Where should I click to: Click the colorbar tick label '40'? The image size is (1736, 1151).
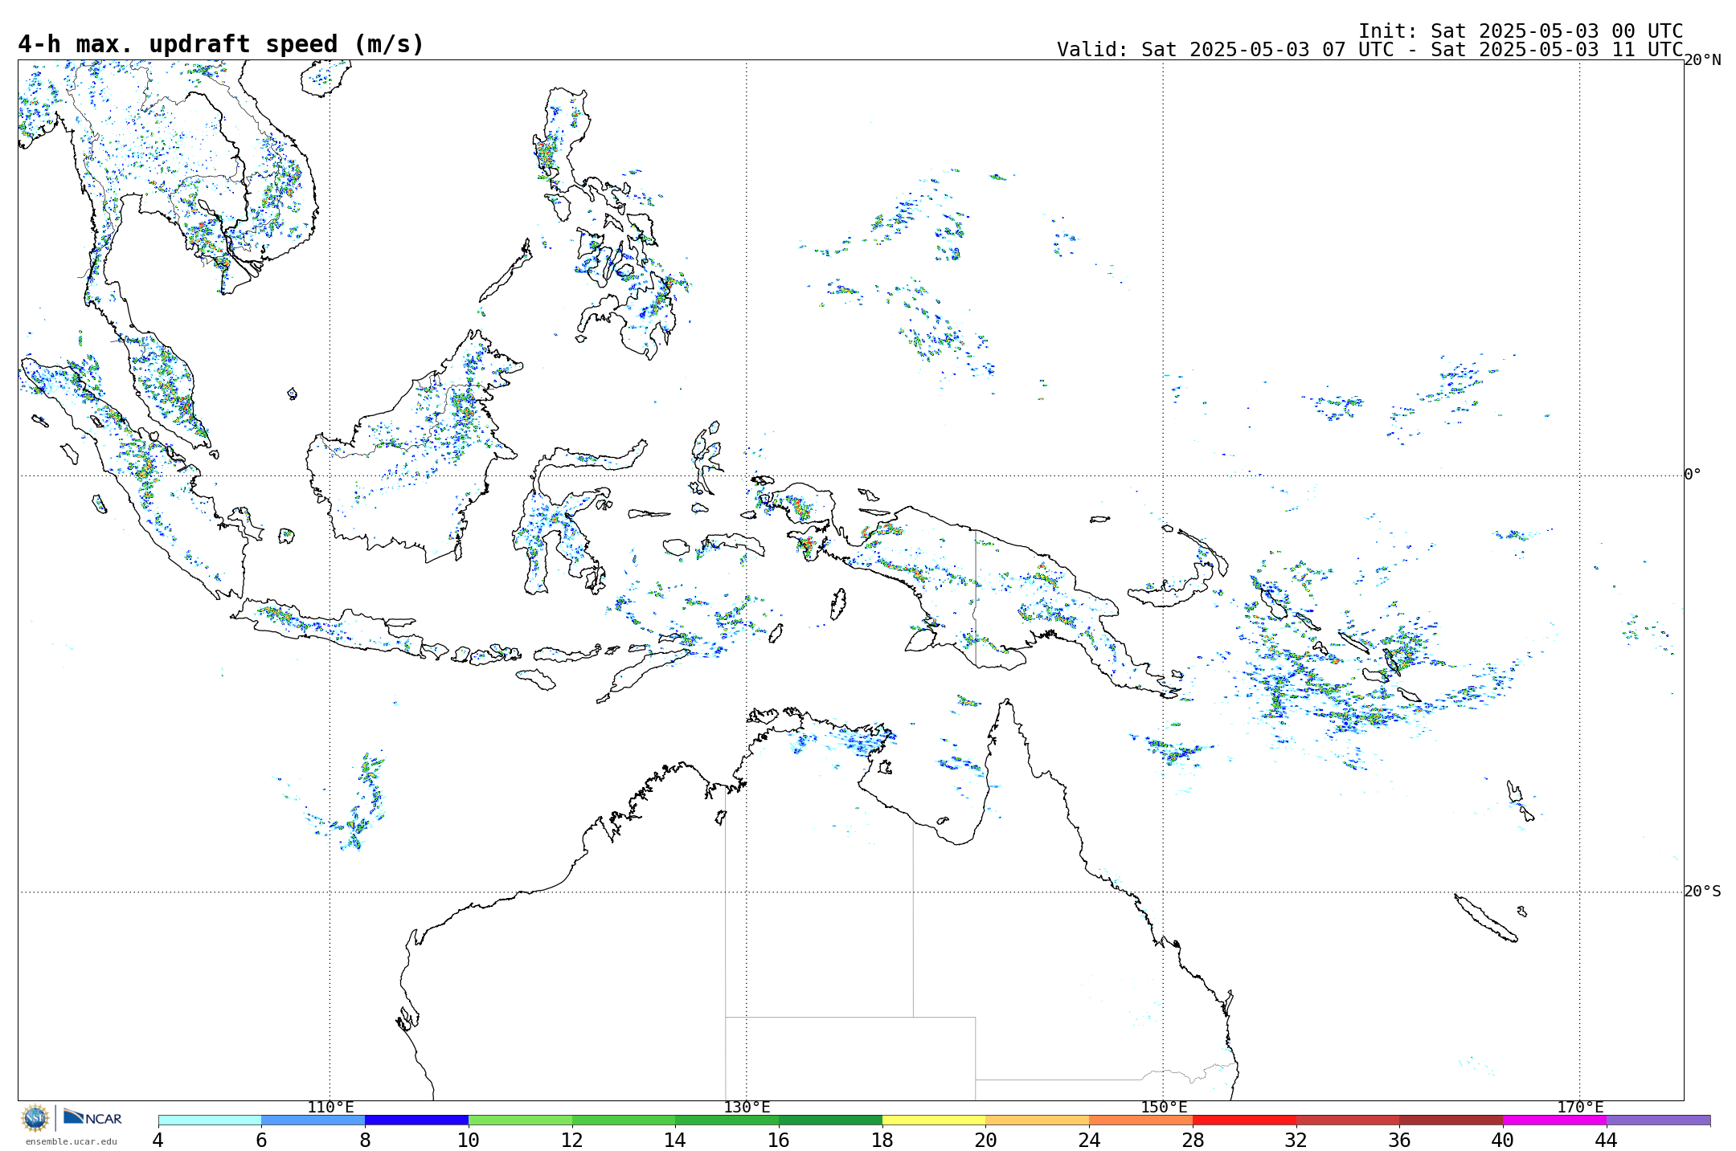[x=1503, y=1141]
